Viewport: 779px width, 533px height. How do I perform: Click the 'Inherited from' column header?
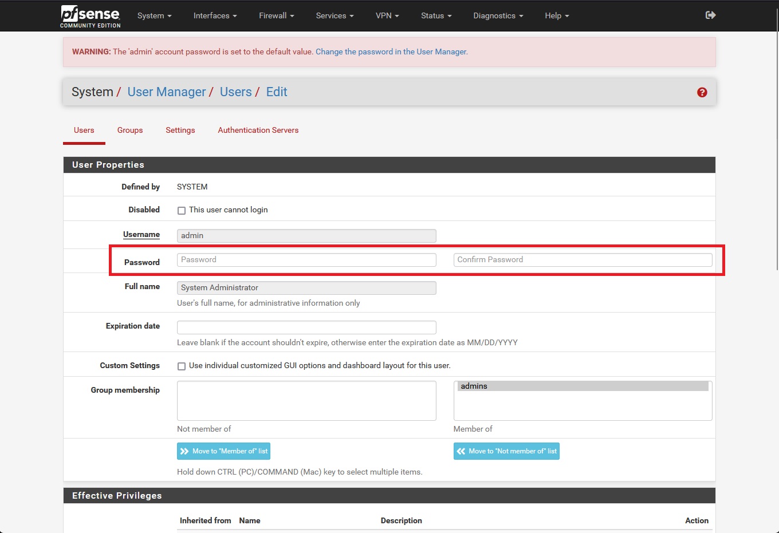tap(205, 520)
